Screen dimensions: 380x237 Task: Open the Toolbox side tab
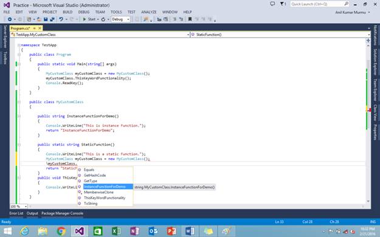[5, 58]
